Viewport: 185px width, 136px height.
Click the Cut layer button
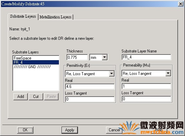coord(36,97)
